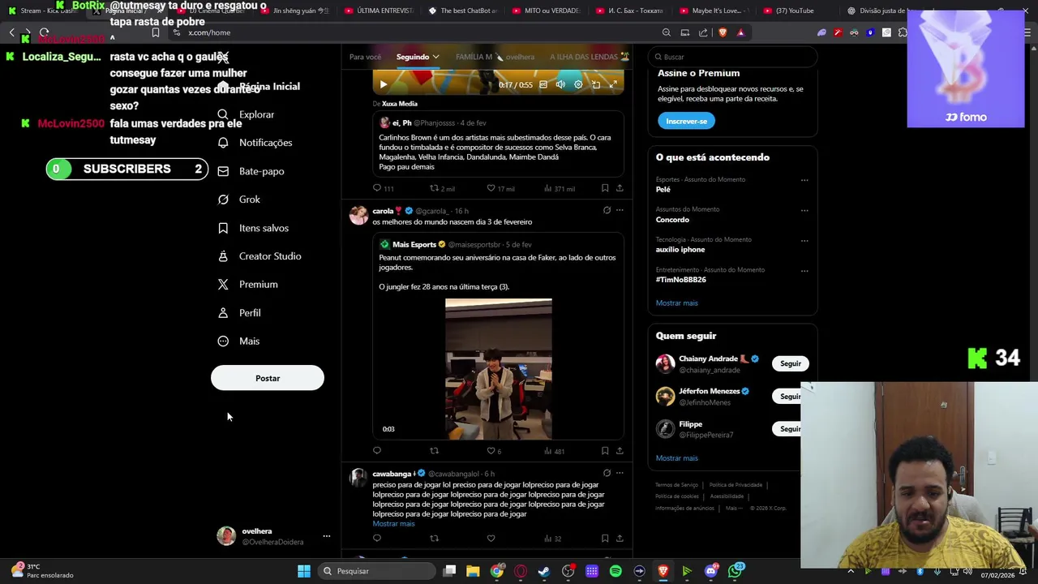
Task: Open picture-in-picture on the video
Action: point(596,84)
